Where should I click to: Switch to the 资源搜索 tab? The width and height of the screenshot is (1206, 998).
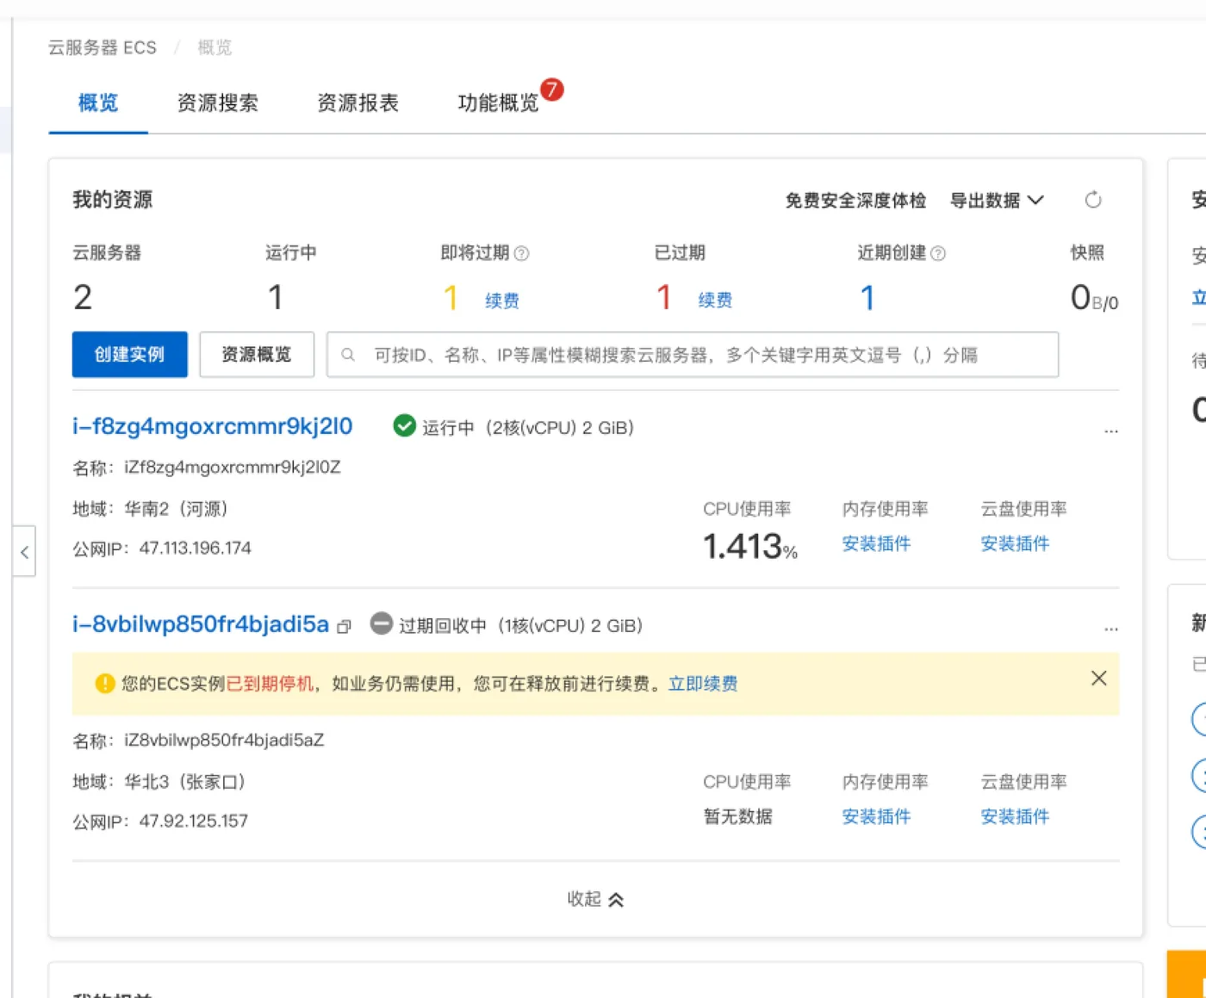(218, 103)
